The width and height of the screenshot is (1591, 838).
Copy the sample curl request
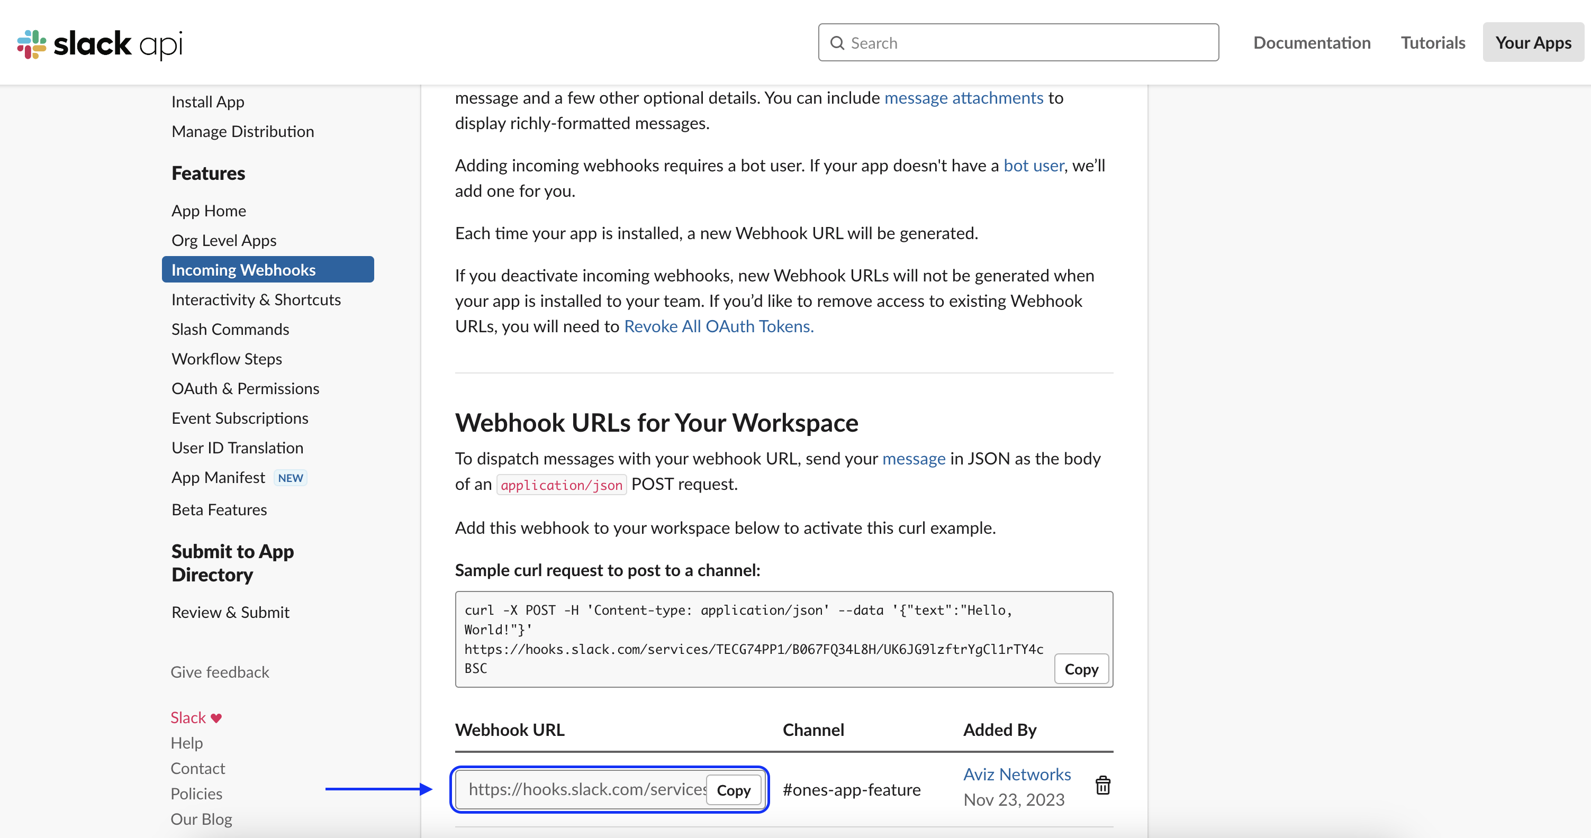pyautogui.click(x=1081, y=669)
